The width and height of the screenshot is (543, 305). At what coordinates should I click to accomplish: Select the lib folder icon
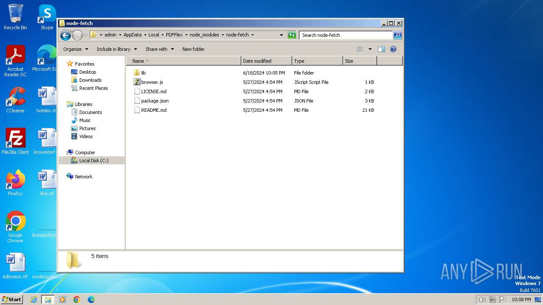pyautogui.click(x=137, y=73)
